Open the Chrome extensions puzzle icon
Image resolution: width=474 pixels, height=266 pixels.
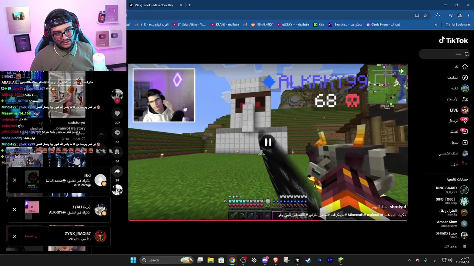[x=438, y=16]
